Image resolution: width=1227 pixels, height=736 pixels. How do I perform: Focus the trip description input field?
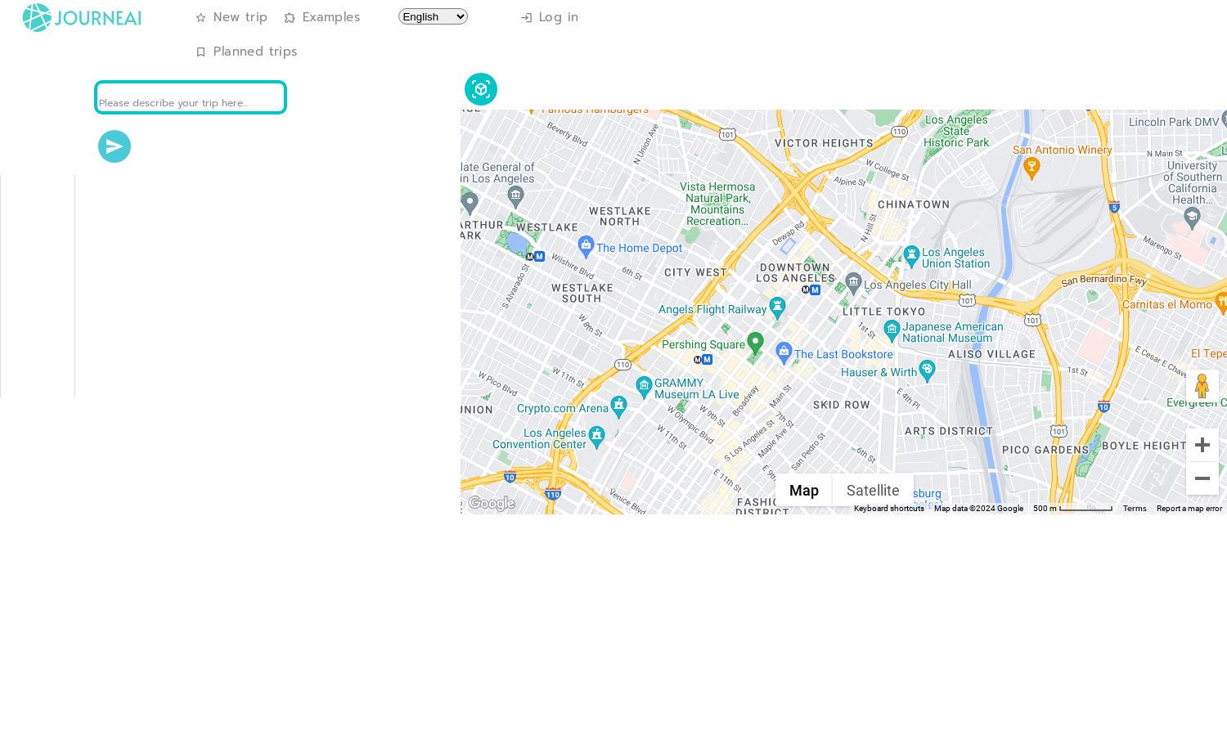191,97
